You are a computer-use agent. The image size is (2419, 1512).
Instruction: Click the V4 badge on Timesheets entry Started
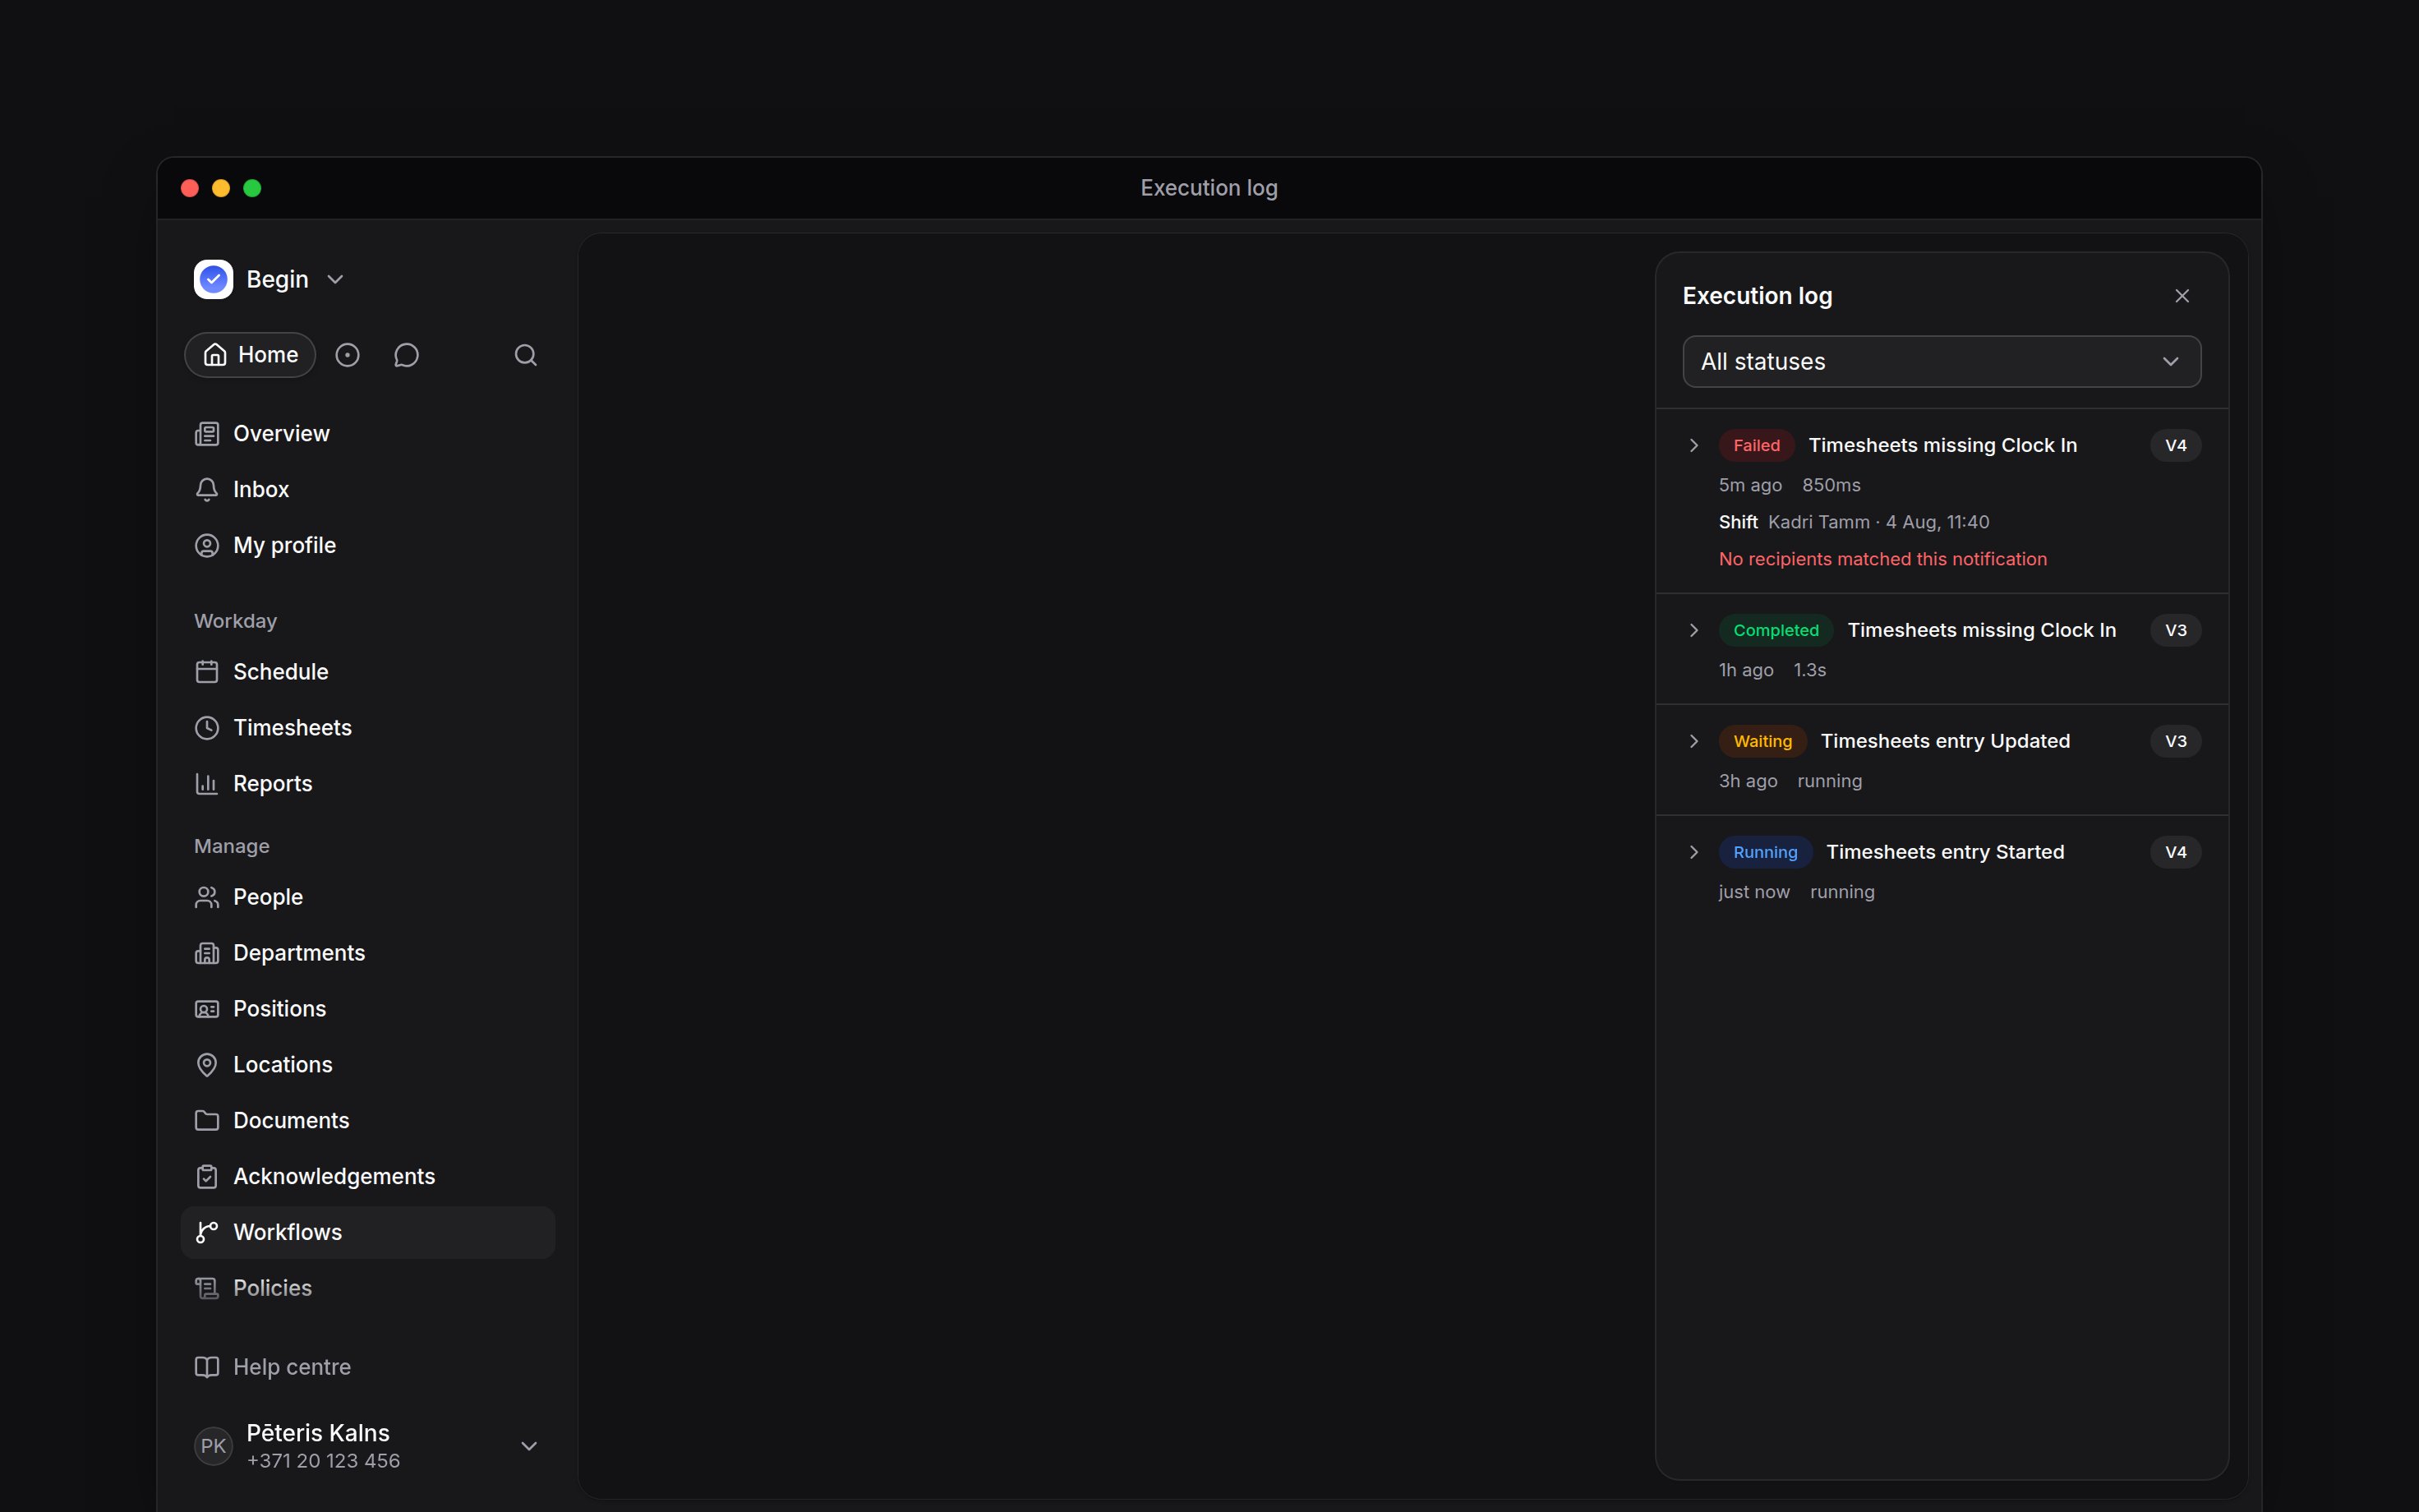[2176, 853]
